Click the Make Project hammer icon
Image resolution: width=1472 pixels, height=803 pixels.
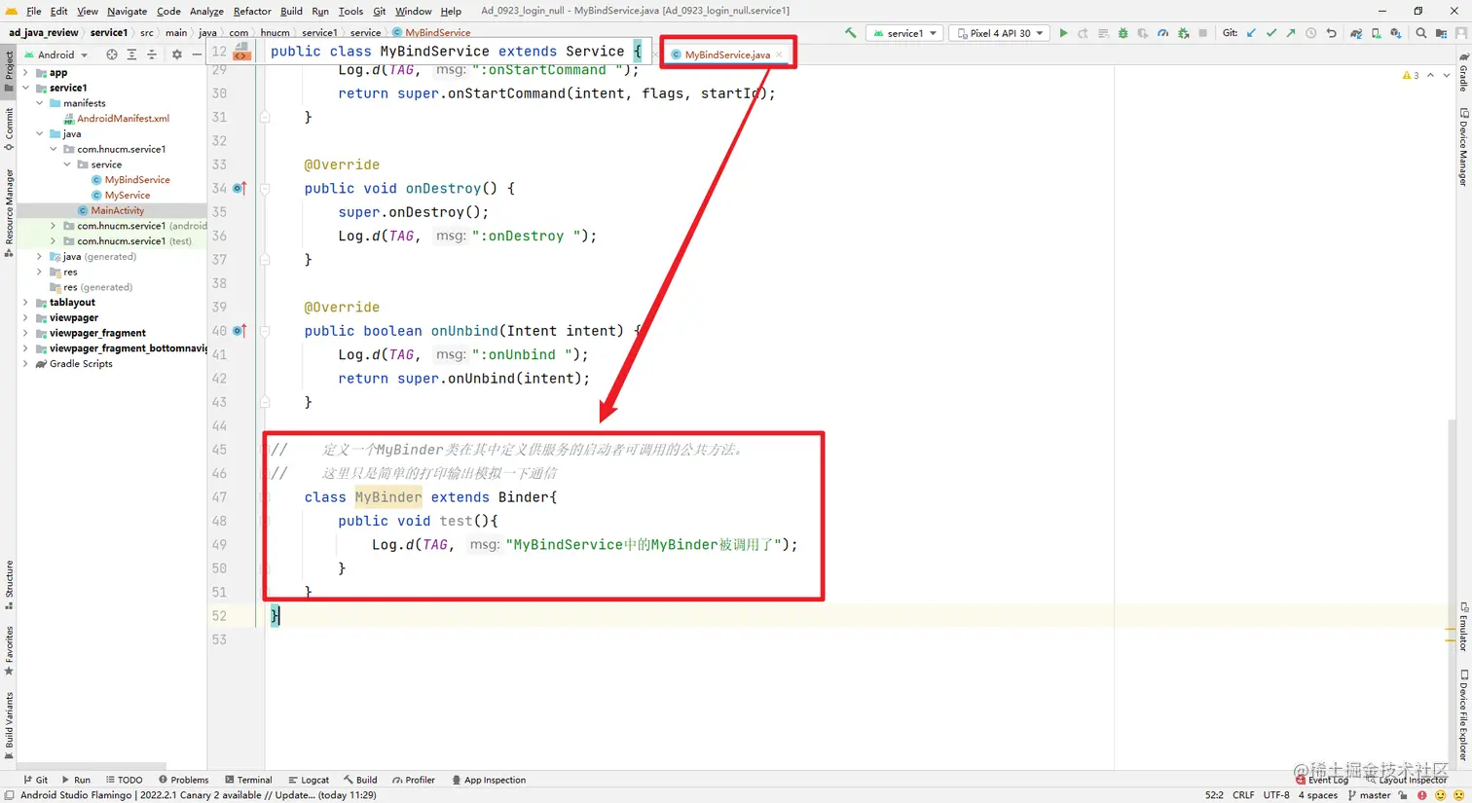click(x=851, y=33)
